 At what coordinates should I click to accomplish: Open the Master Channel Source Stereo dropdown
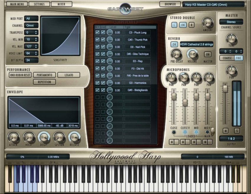point(231,22)
